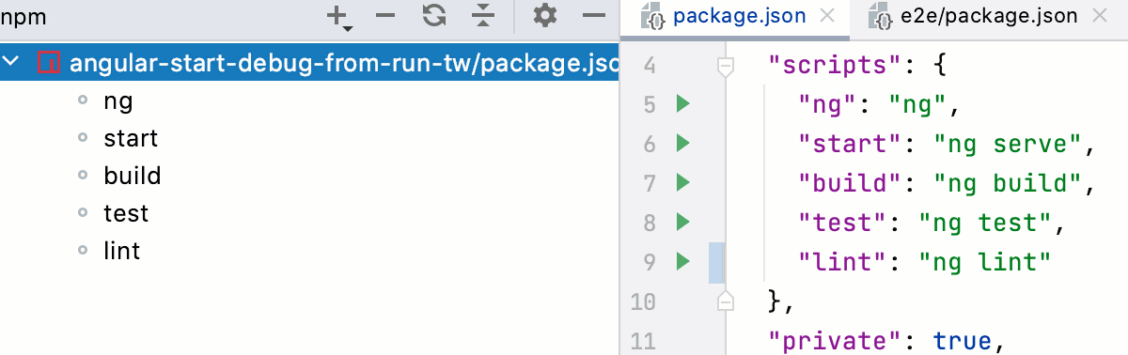Close the package.json editor tab

click(x=827, y=16)
